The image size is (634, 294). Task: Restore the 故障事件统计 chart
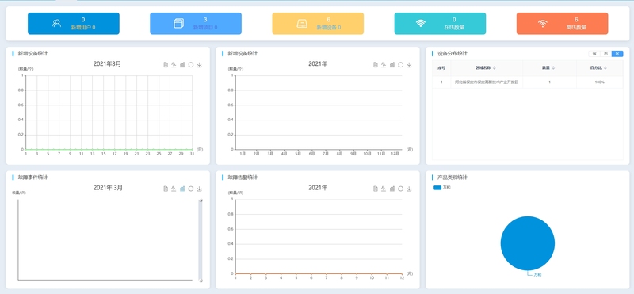click(x=191, y=189)
